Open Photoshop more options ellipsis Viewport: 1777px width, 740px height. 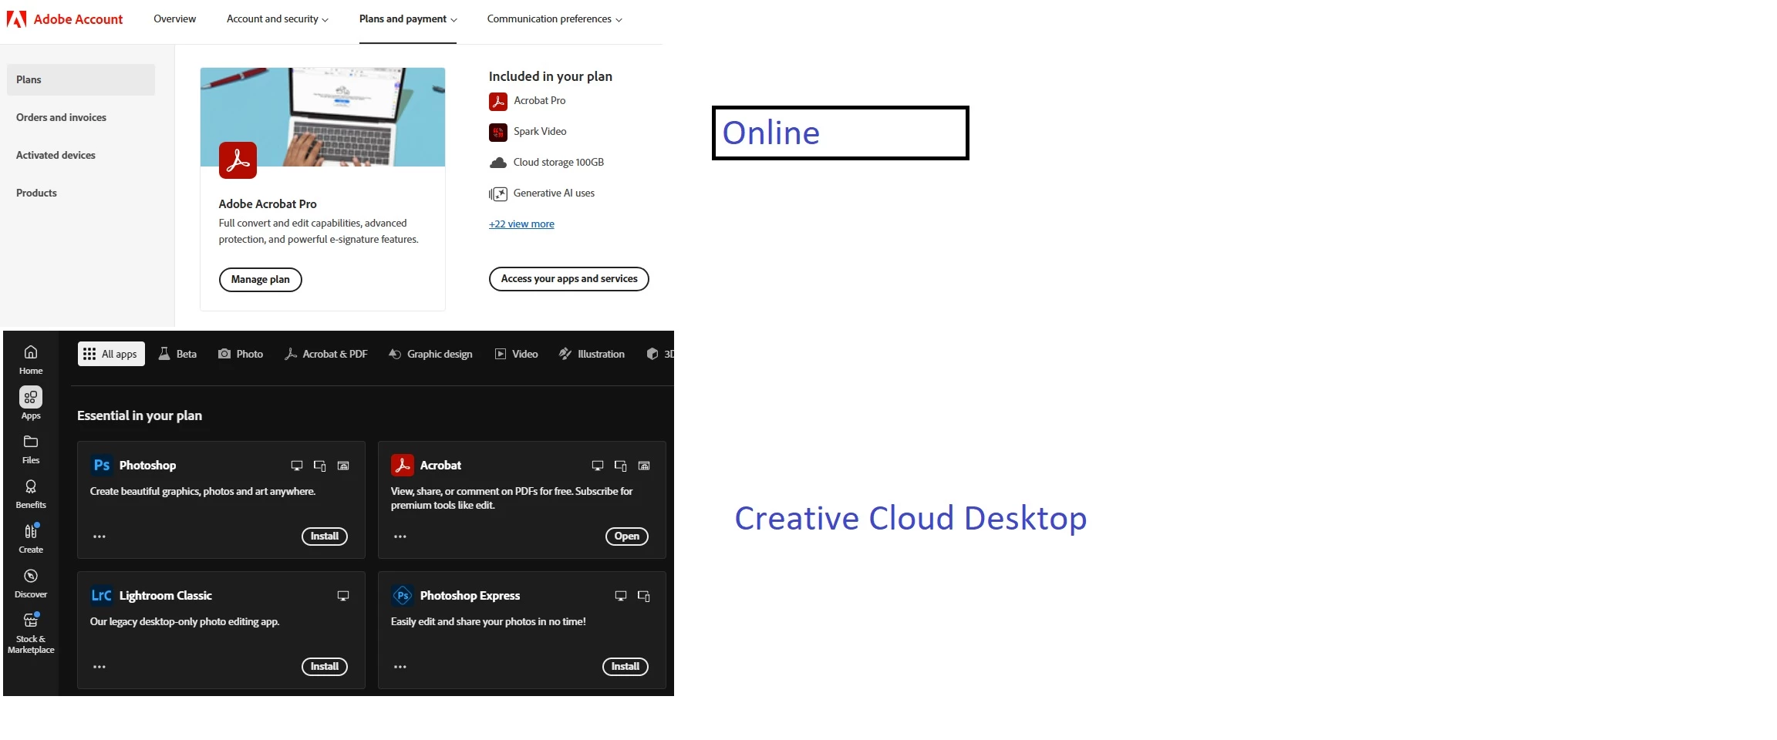point(99,536)
